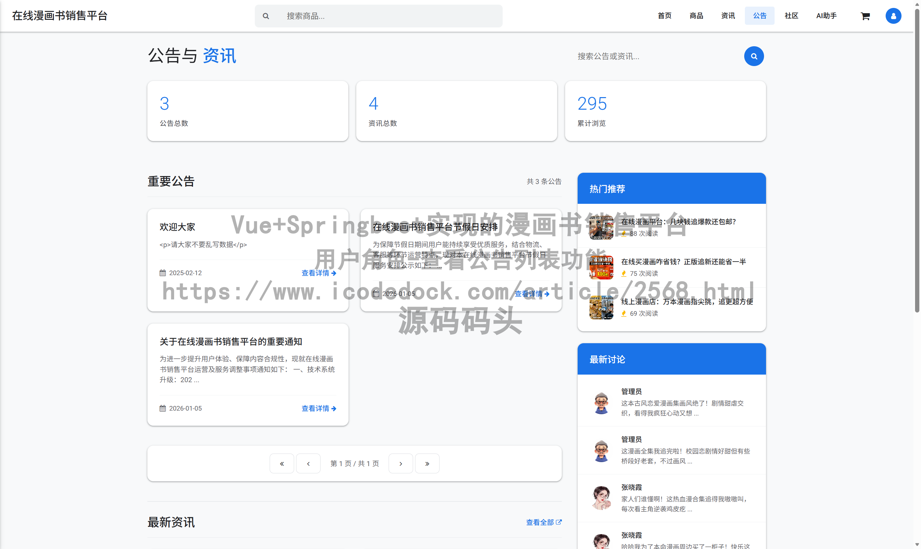The image size is (921, 549).
Task: Go to previous page with left arrow
Action: coord(308,463)
